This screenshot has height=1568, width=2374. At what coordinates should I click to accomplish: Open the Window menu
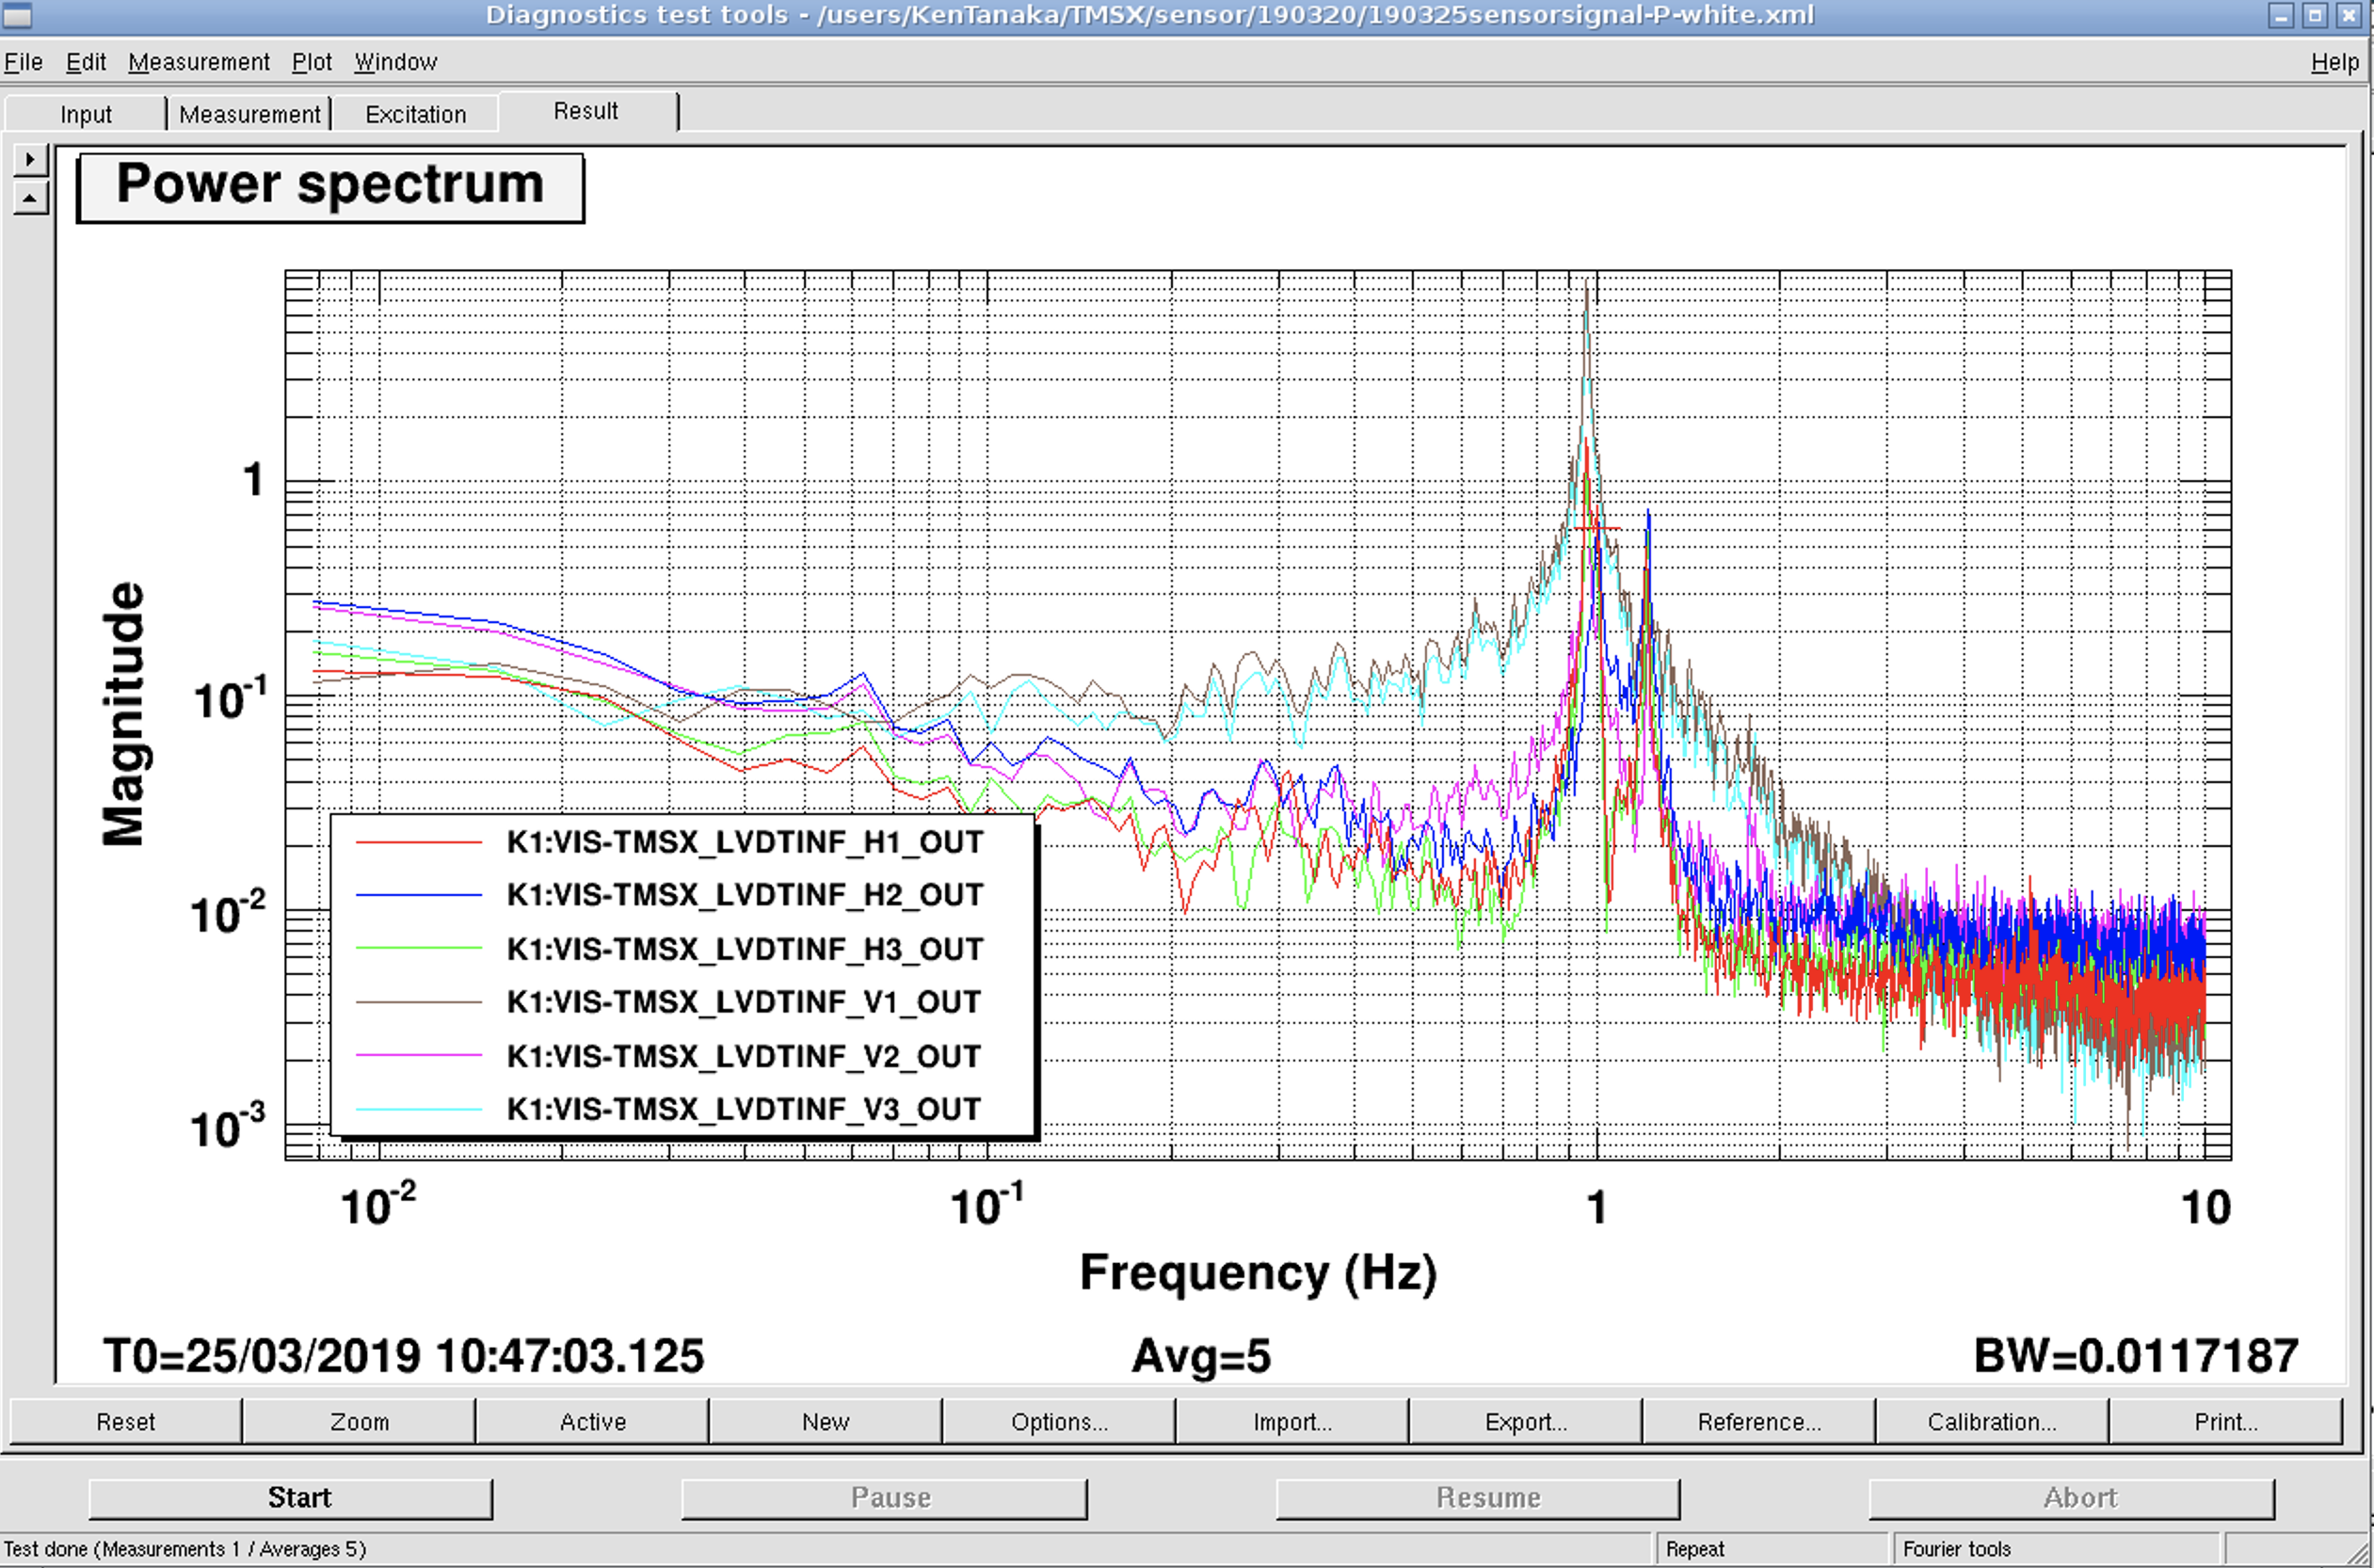pos(396,62)
